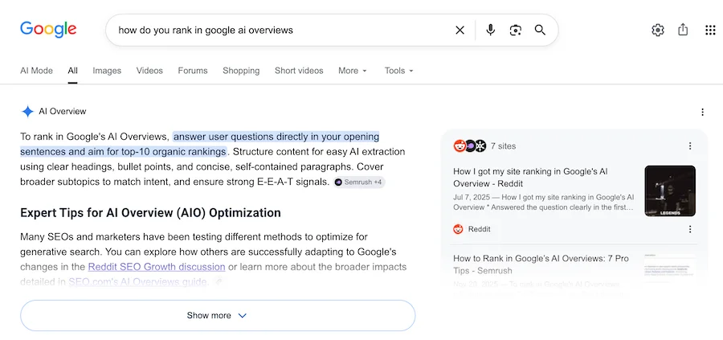Start voice search with the microphone icon
The image size is (723, 340).
pos(491,31)
